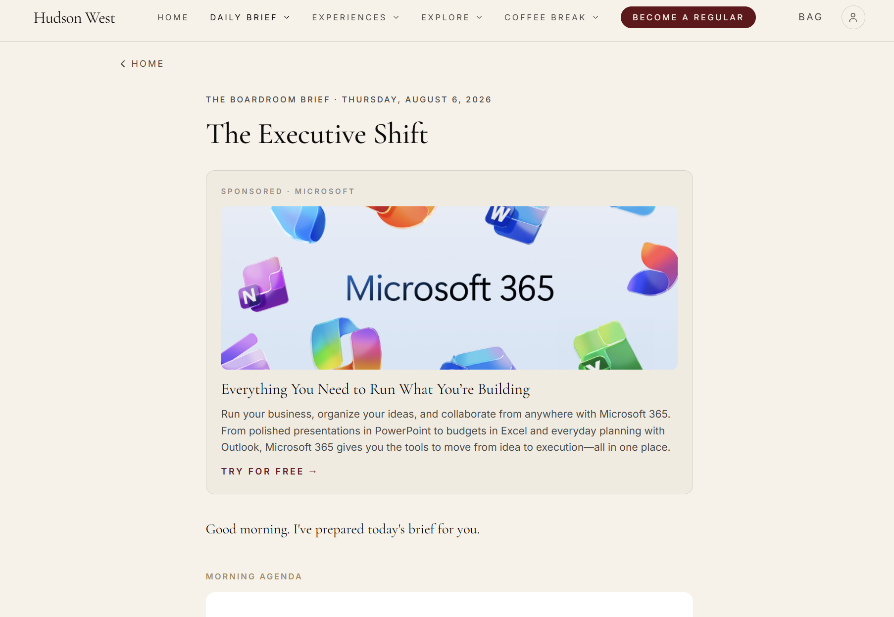Screen dimensions: 894x617
Task: Click the back chevron beside HOME breadcrumb
Action: pyautogui.click(x=123, y=64)
